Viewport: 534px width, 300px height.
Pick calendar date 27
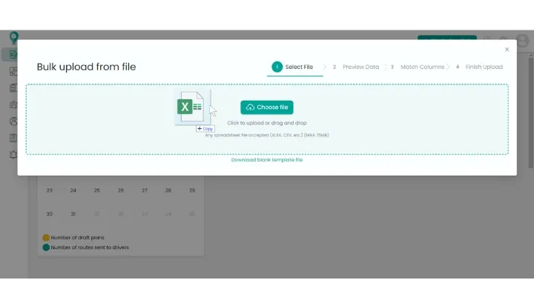tap(145, 190)
